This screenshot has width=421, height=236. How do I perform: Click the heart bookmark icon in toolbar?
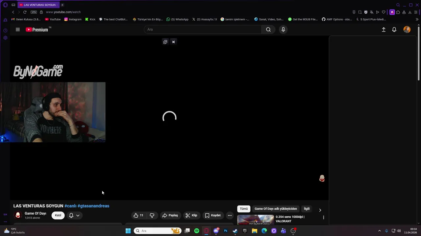pyautogui.click(x=384, y=12)
